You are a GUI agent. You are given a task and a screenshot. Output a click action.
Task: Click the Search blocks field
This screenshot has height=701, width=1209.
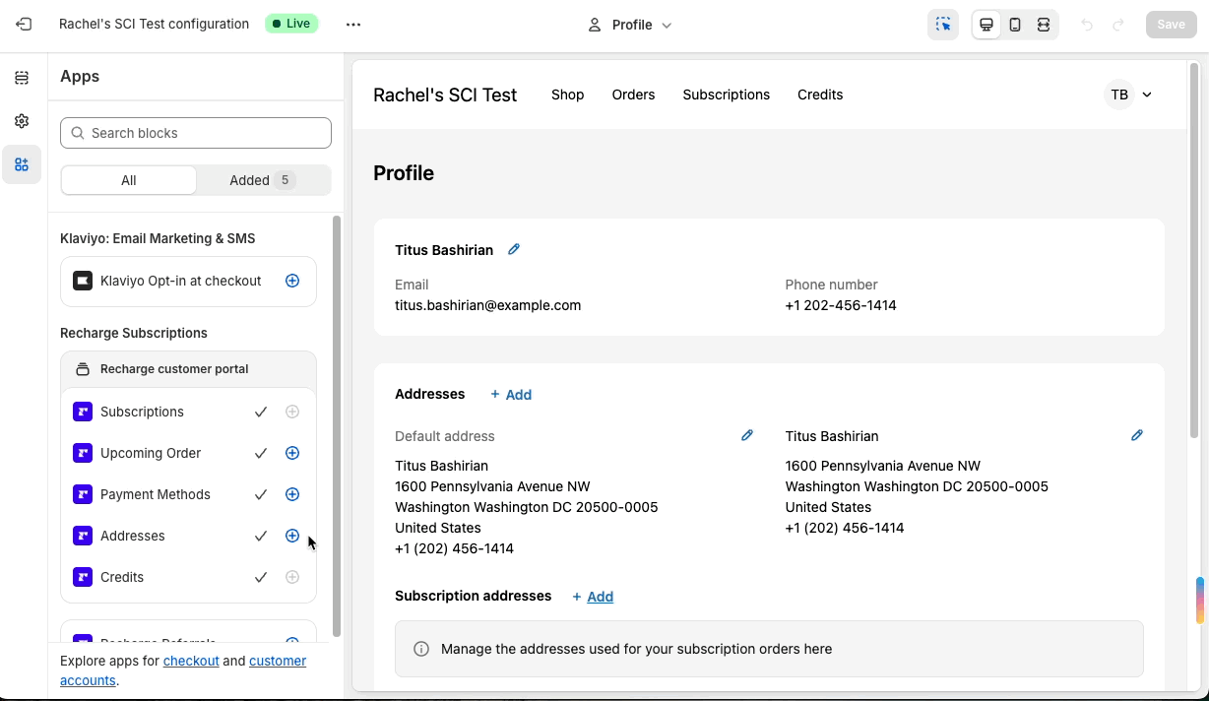tap(196, 133)
